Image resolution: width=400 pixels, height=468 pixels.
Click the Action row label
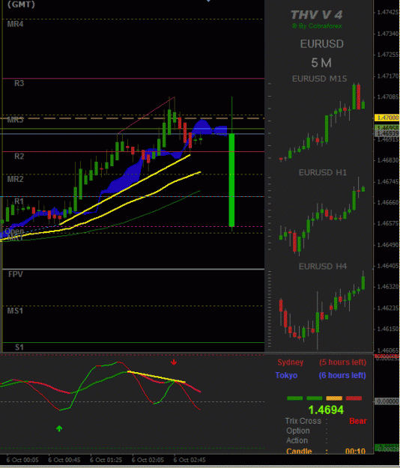click(297, 440)
